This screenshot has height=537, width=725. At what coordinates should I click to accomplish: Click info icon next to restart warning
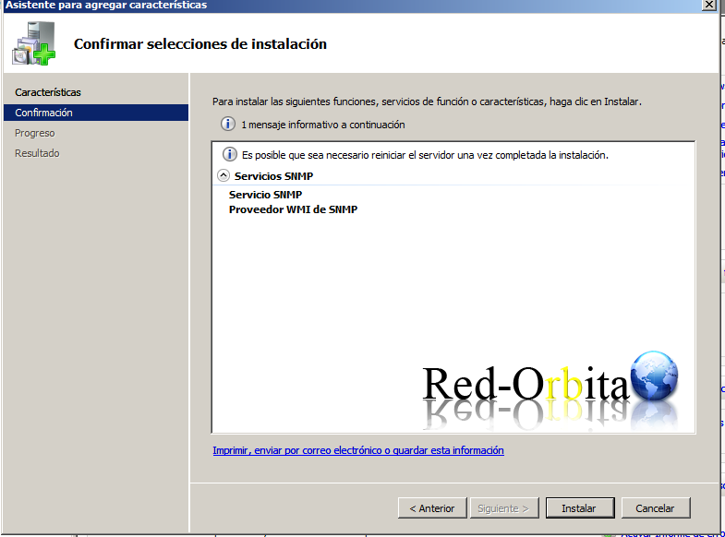230,155
